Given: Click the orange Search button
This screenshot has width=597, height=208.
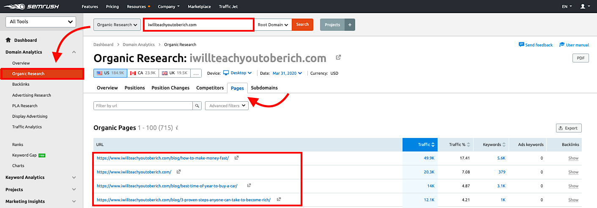Looking at the screenshot, I should click(302, 25).
